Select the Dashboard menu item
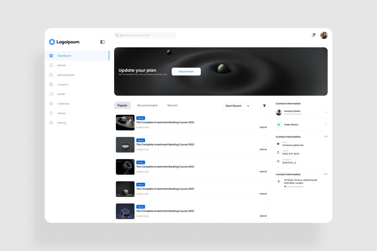The image size is (377, 251). click(x=64, y=56)
